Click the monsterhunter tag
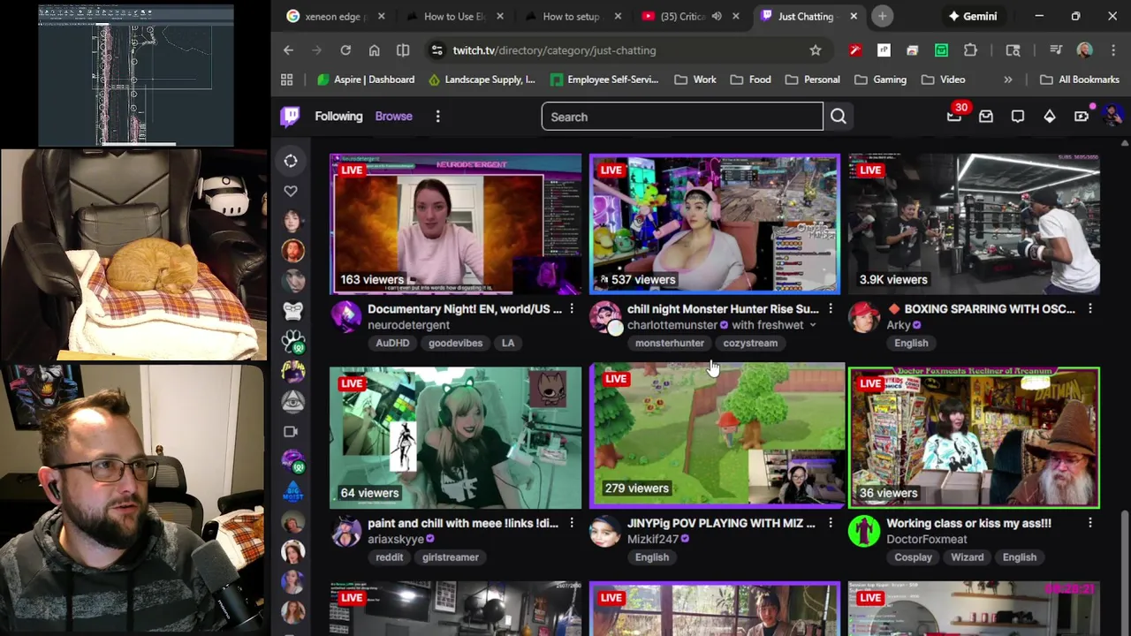The image size is (1131, 636). pyautogui.click(x=670, y=343)
